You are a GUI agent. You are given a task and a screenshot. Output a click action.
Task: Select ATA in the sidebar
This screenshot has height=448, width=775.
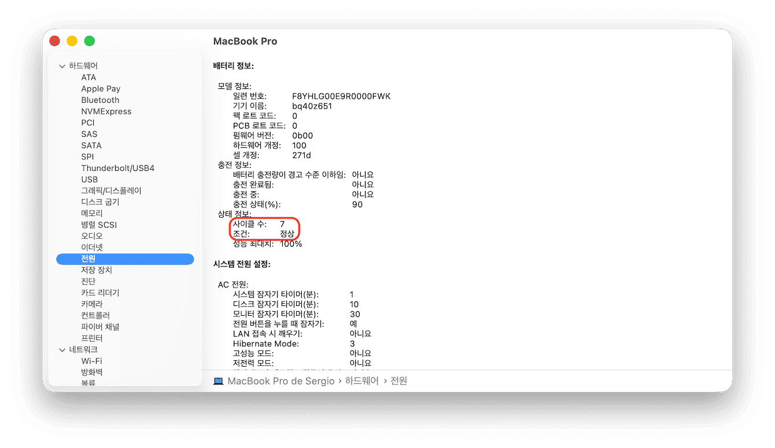point(88,77)
